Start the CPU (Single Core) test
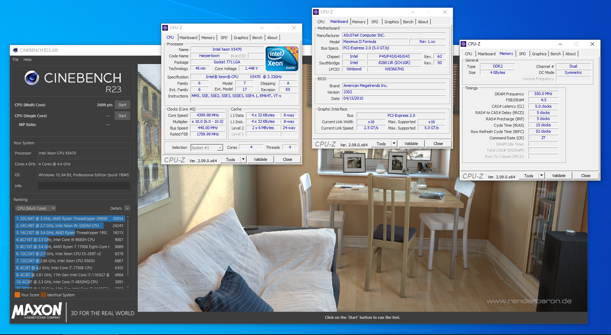611x335 pixels. [x=122, y=115]
